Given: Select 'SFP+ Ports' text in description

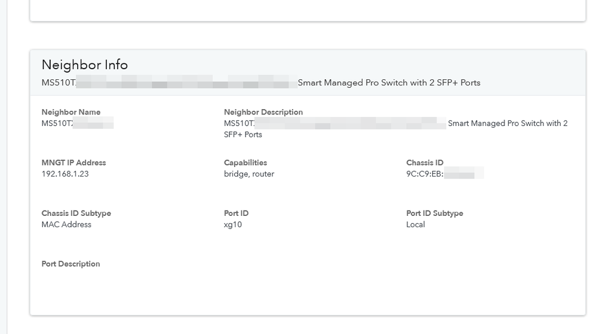Looking at the screenshot, I should 242,134.
